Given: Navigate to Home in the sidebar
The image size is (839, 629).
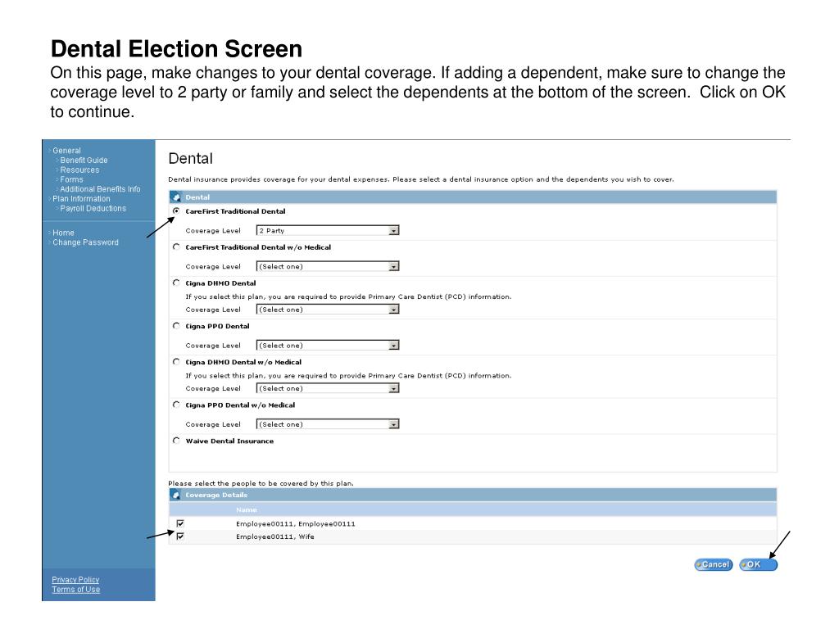Looking at the screenshot, I should click(63, 233).
